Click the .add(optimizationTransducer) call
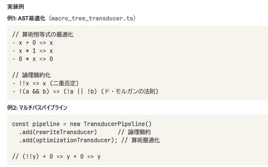Viewport: 268px width, 167px height. 68,140
